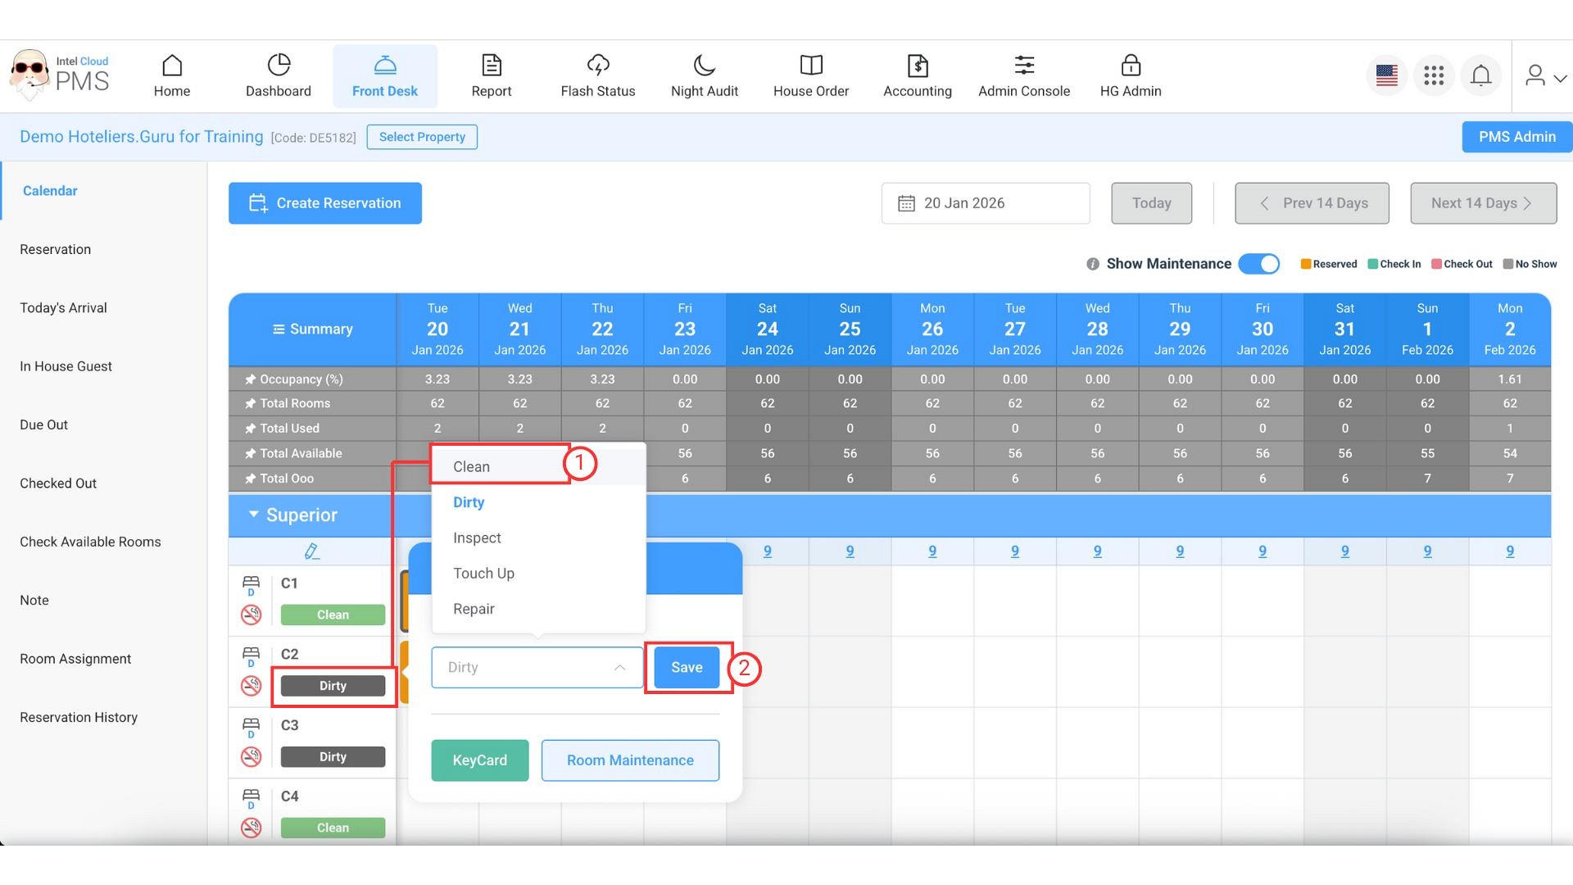Open the Accounting icon
1573x885 pixels.
pyautogui.click(x=917, y=66)
